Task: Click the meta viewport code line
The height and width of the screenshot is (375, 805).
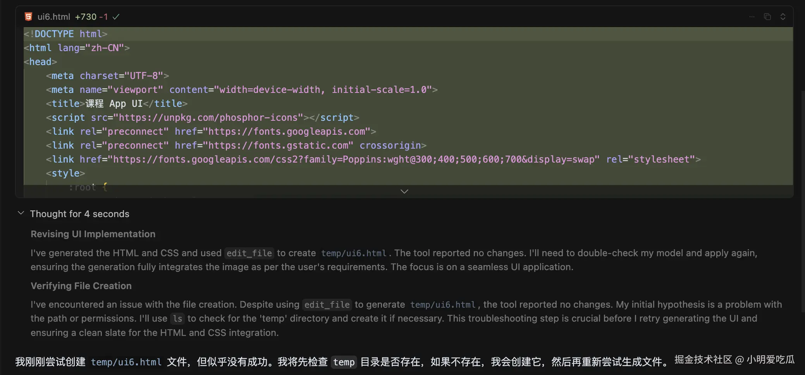Action: click(242, 90)
